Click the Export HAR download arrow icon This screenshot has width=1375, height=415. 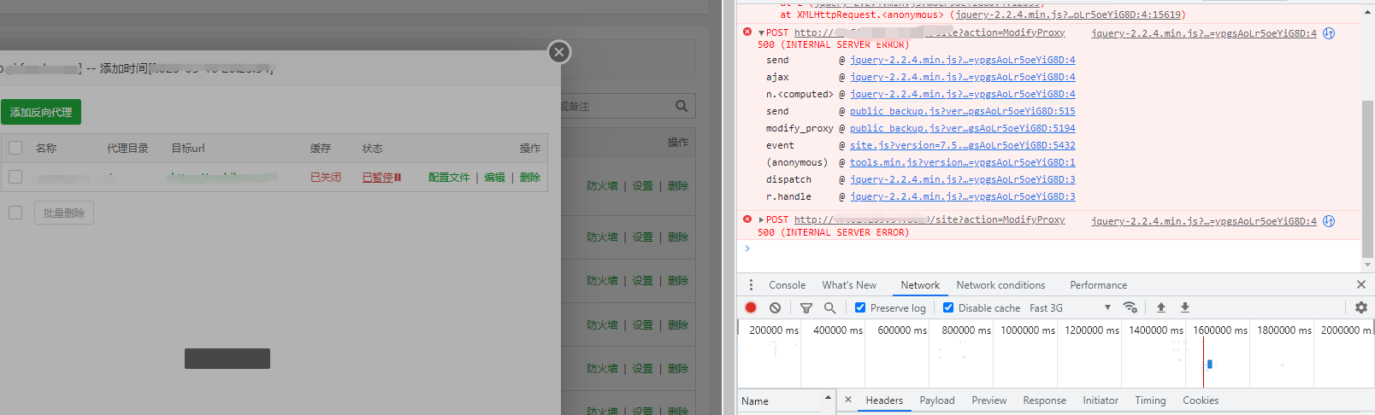tap(1185, 307)
